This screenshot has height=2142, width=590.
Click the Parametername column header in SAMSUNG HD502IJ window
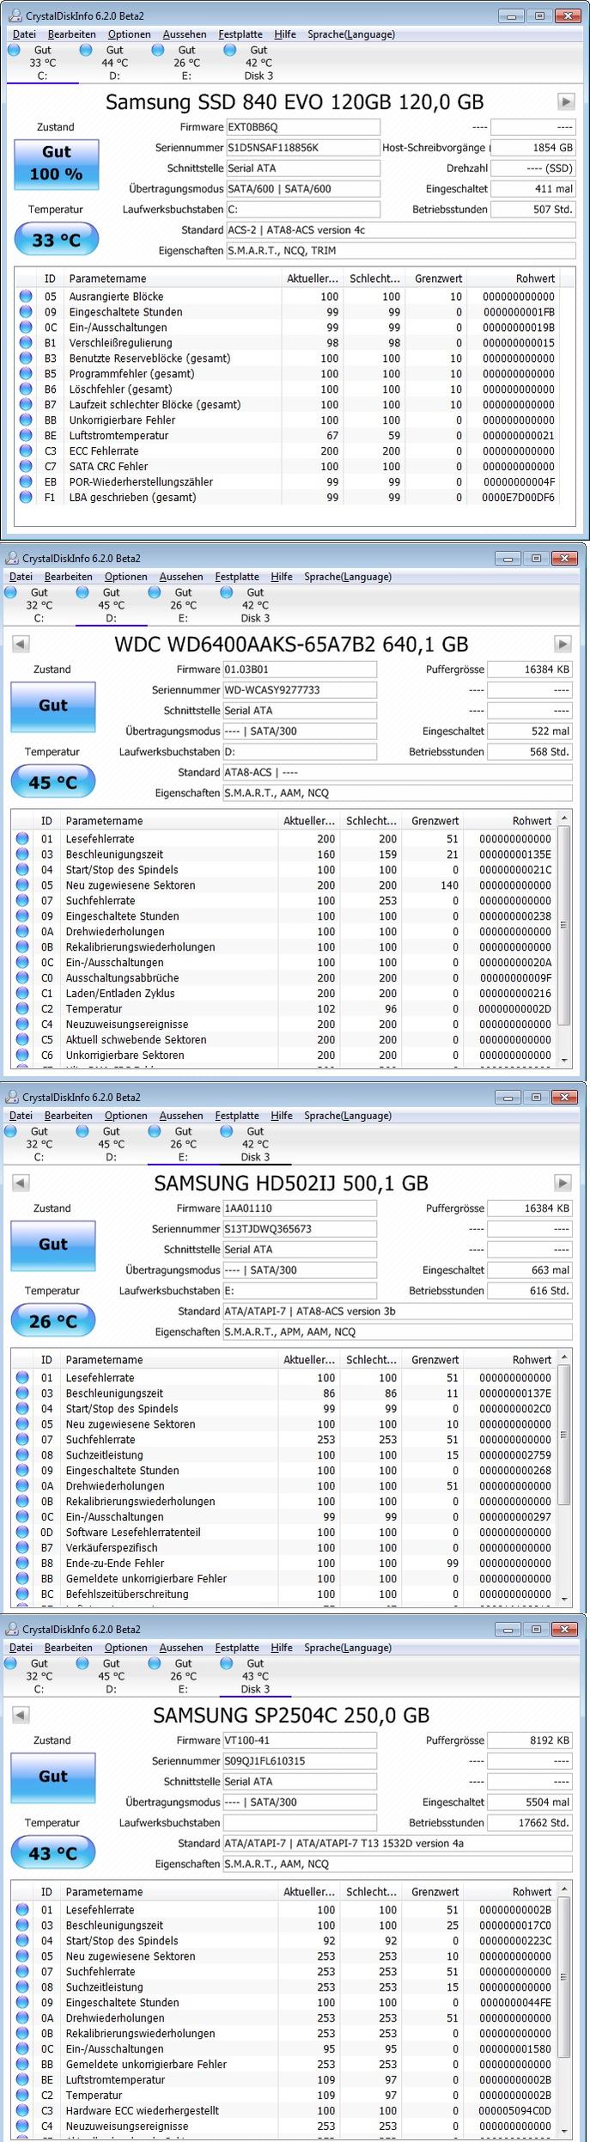(x=169, y=1360)
